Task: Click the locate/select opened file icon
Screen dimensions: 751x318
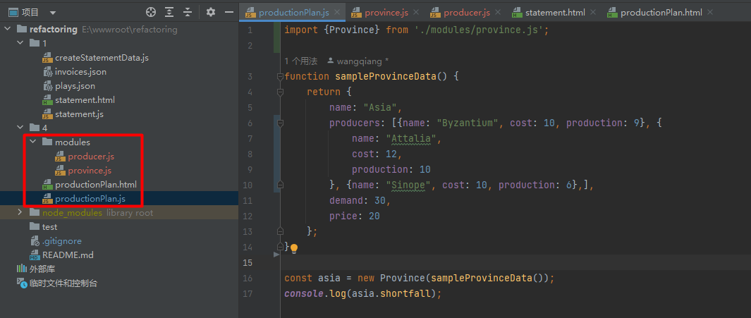Action: 150,12
